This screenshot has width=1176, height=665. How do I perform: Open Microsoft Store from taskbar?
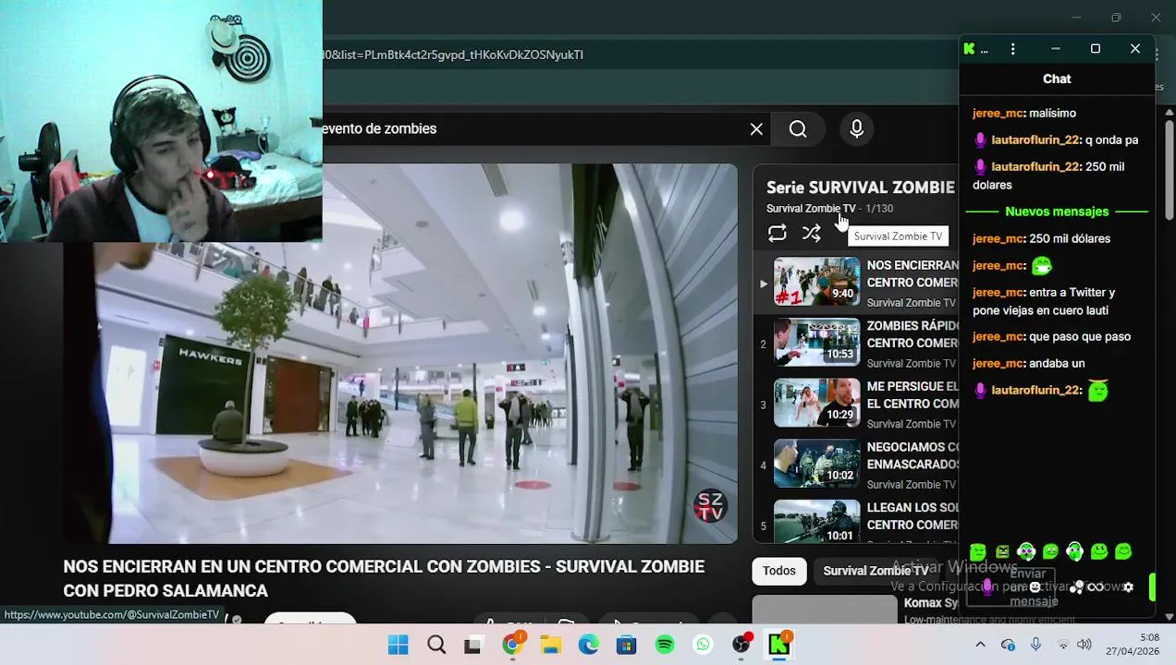pos(626,645)
